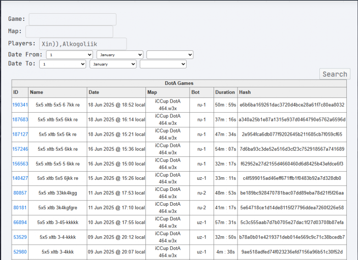Click duration '54m : 07s'
The height and width of the screenshot is (260, 358).
[226, 149]
